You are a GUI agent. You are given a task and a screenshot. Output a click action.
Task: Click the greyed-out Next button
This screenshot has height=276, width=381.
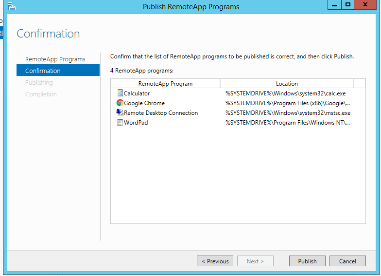(x=255, y=261)
